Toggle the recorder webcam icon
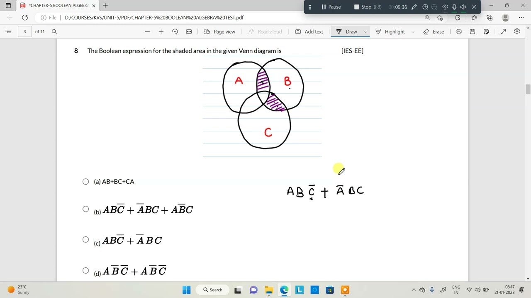The width and height of the screenshot is (531, 298). 445,7
